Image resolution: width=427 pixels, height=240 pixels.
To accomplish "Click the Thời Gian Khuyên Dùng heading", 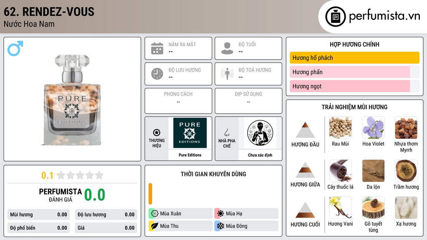I will tap(213, 174).
